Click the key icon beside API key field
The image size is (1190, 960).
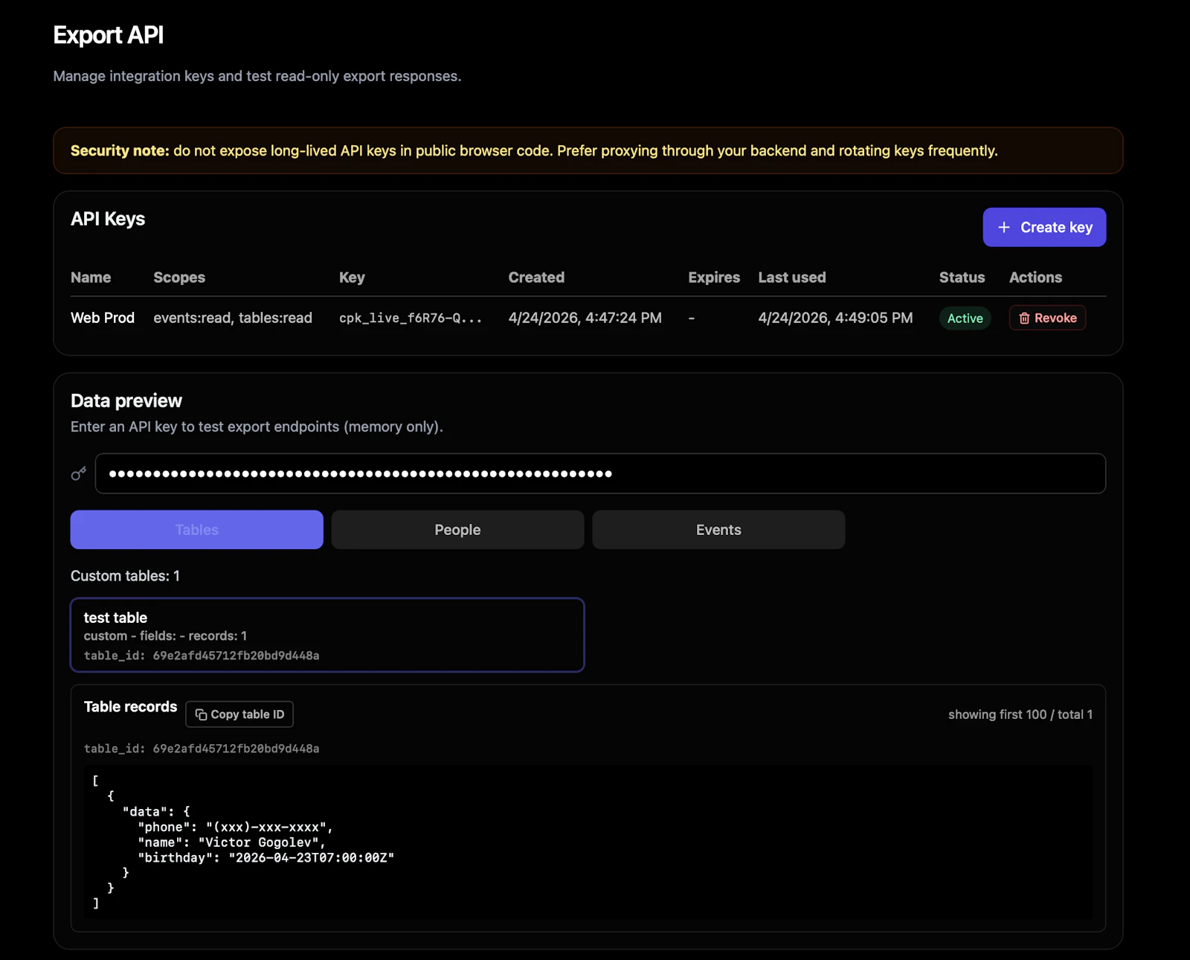[78, 473]
